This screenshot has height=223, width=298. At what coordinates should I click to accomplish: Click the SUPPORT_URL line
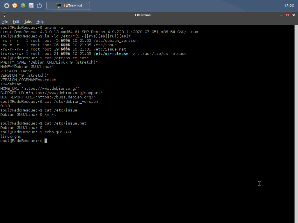tap(51, 93)
